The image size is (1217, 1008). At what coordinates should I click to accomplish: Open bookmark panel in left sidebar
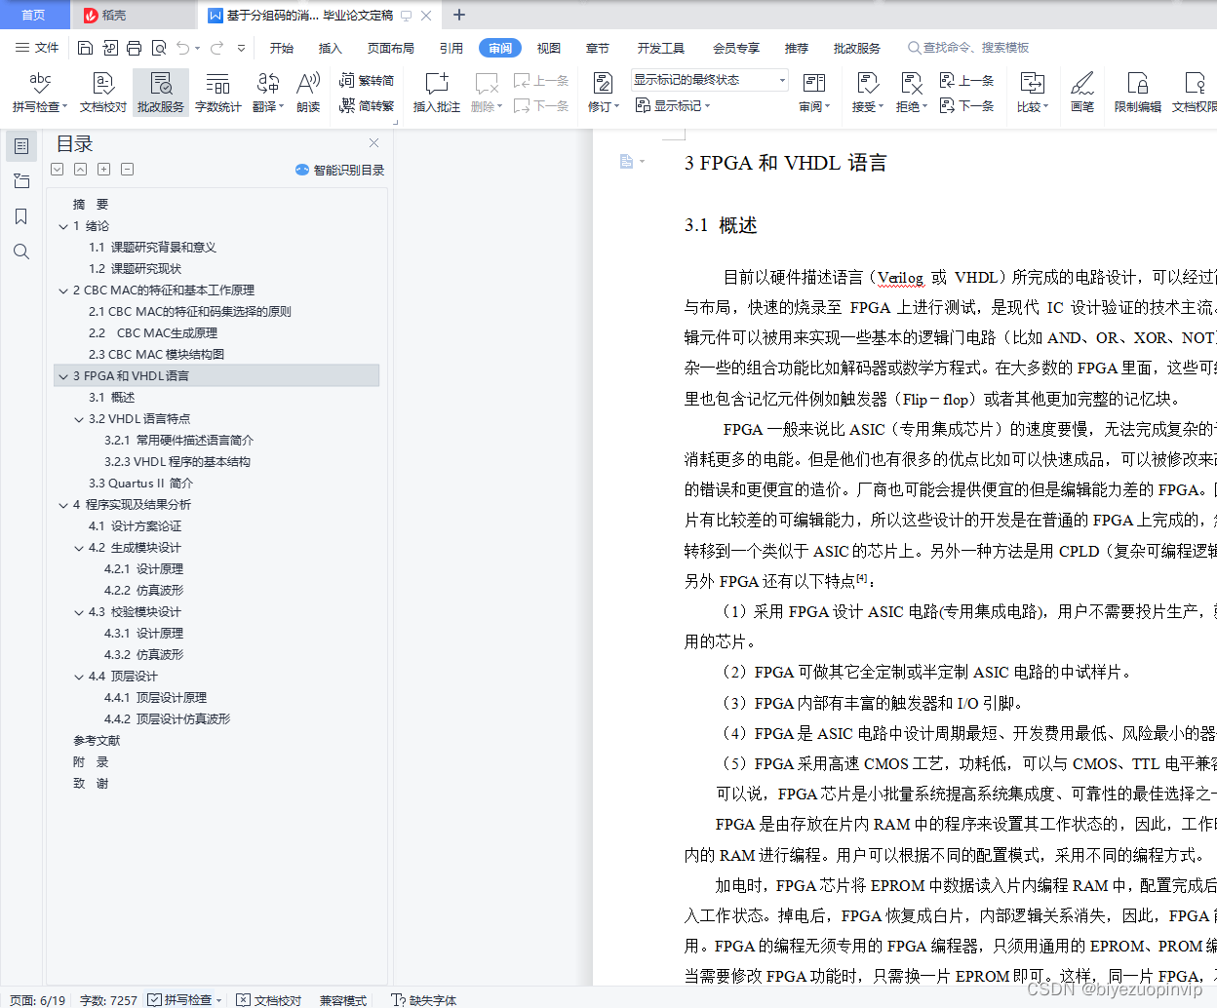click(x=21, y=216)
